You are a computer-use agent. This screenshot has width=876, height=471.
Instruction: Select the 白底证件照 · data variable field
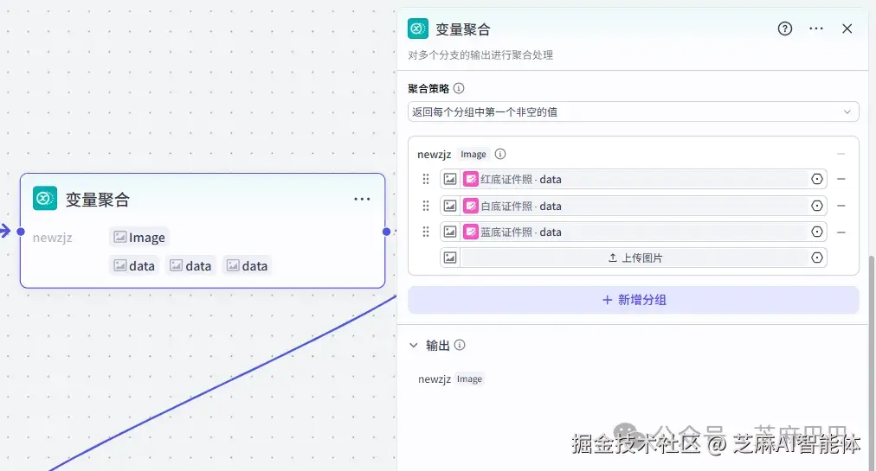click(634, 206)
